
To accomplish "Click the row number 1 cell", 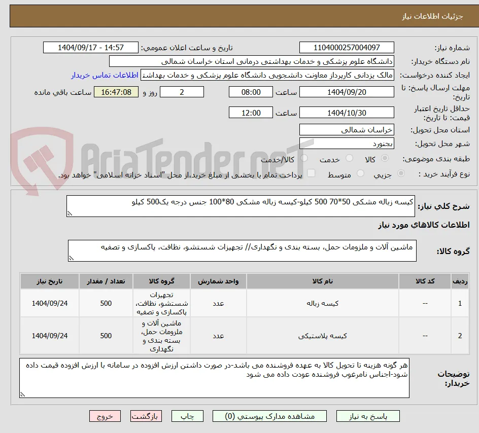I will tap(460, 303).
